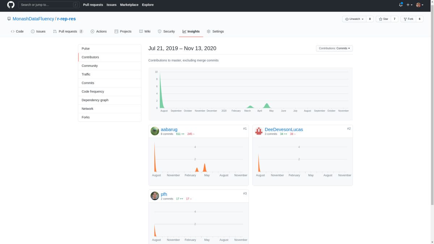434x244 pixels.
Task: Click the pfh profile avatar
Action: (x=155, y=196)
